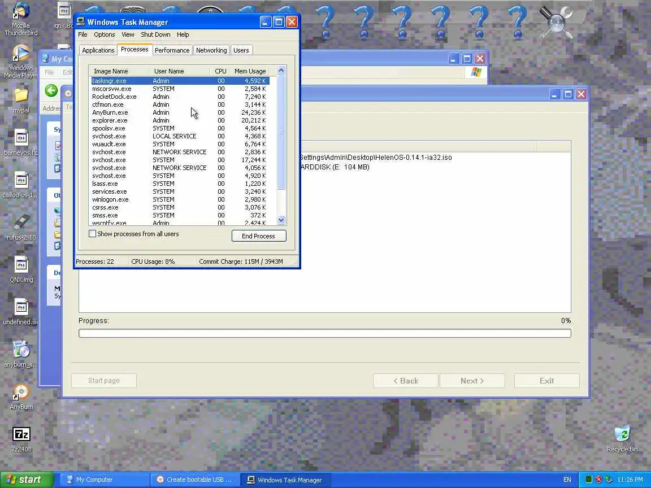Click the safely remove hardware tray icon

coord(609,480)
